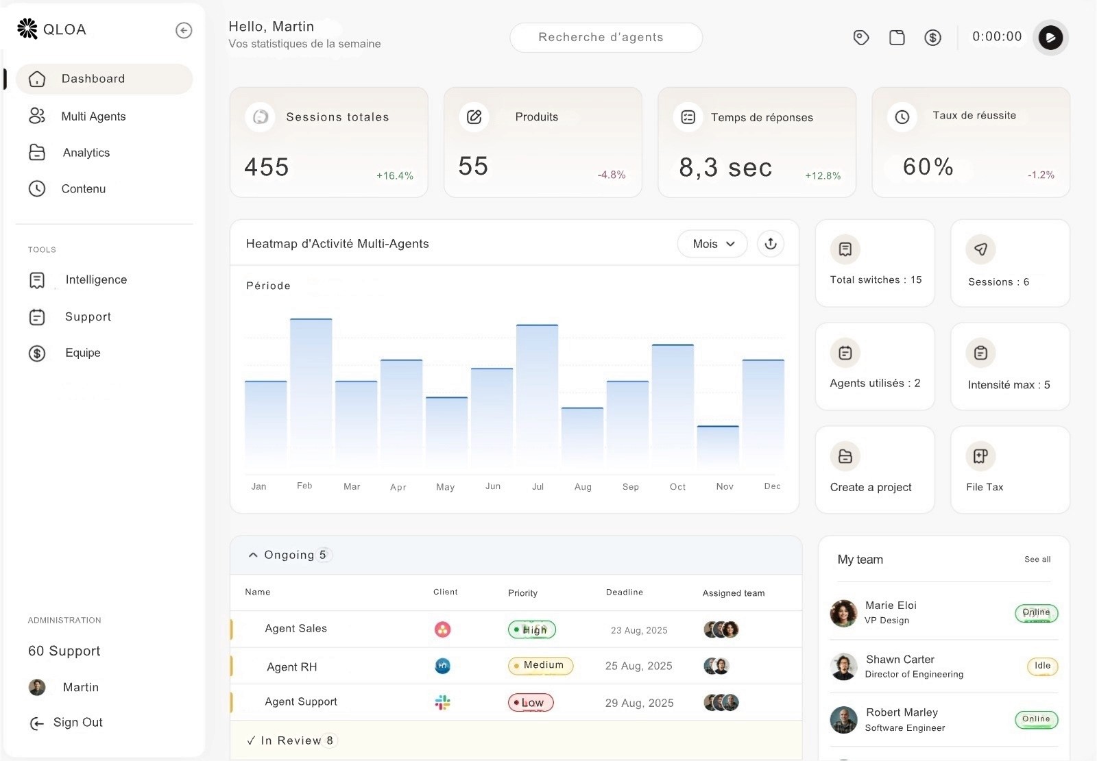
Task: Click the See all link in My team
Action: 1037,560
